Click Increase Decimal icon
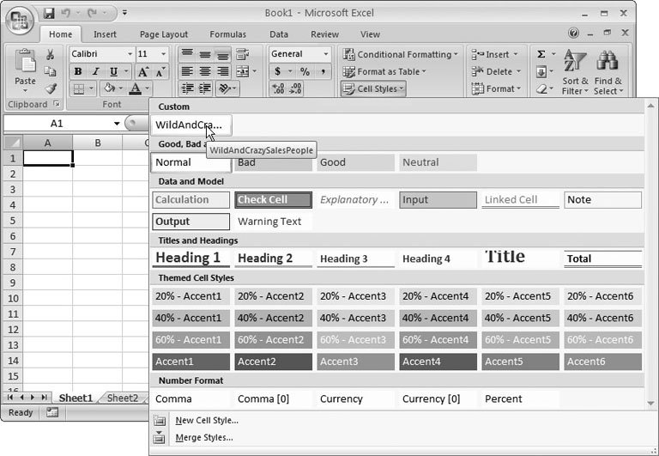The image size is (659, 456). coord(278,88)
